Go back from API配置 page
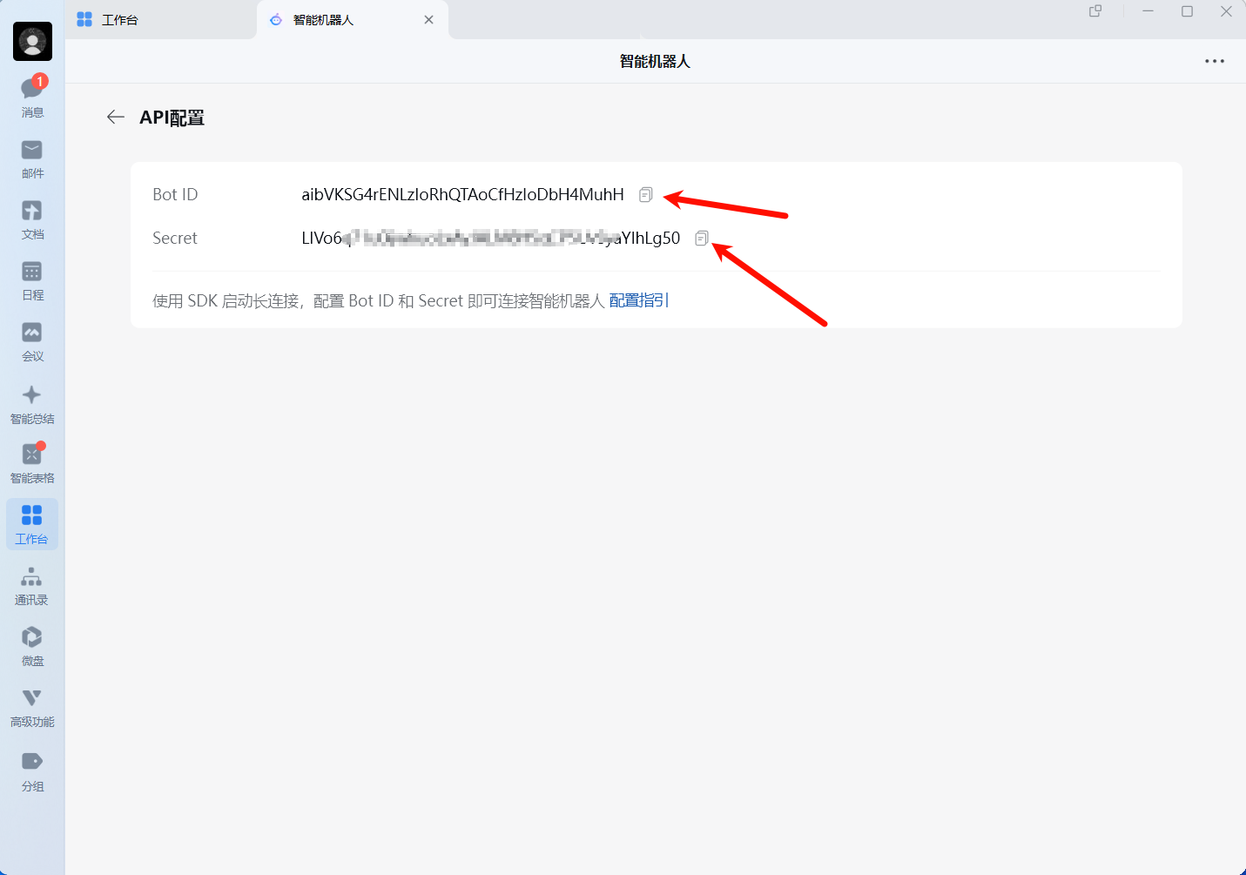 pyautogui.click(x=115, y=117)
